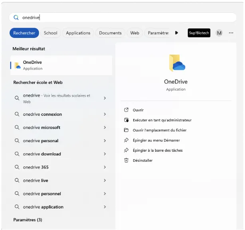245x230 pixels.
Task: Select the Rechercher filter tab
Action: point(24,33)
